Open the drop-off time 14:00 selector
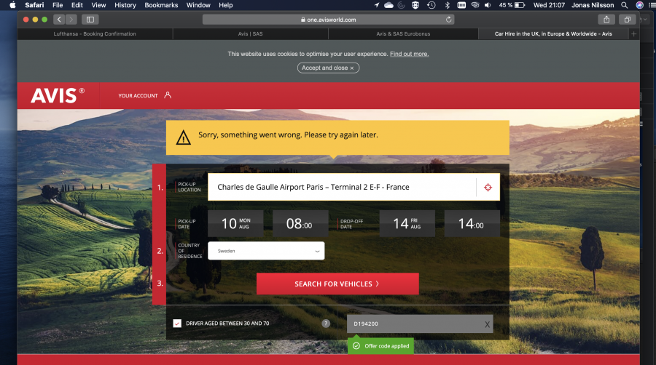The height and width of the screenshot is (365, 656). [472, 224]
